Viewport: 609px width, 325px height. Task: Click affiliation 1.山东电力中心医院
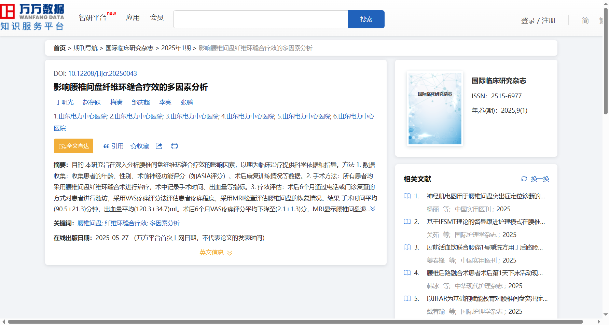click(x=80, y=116)
